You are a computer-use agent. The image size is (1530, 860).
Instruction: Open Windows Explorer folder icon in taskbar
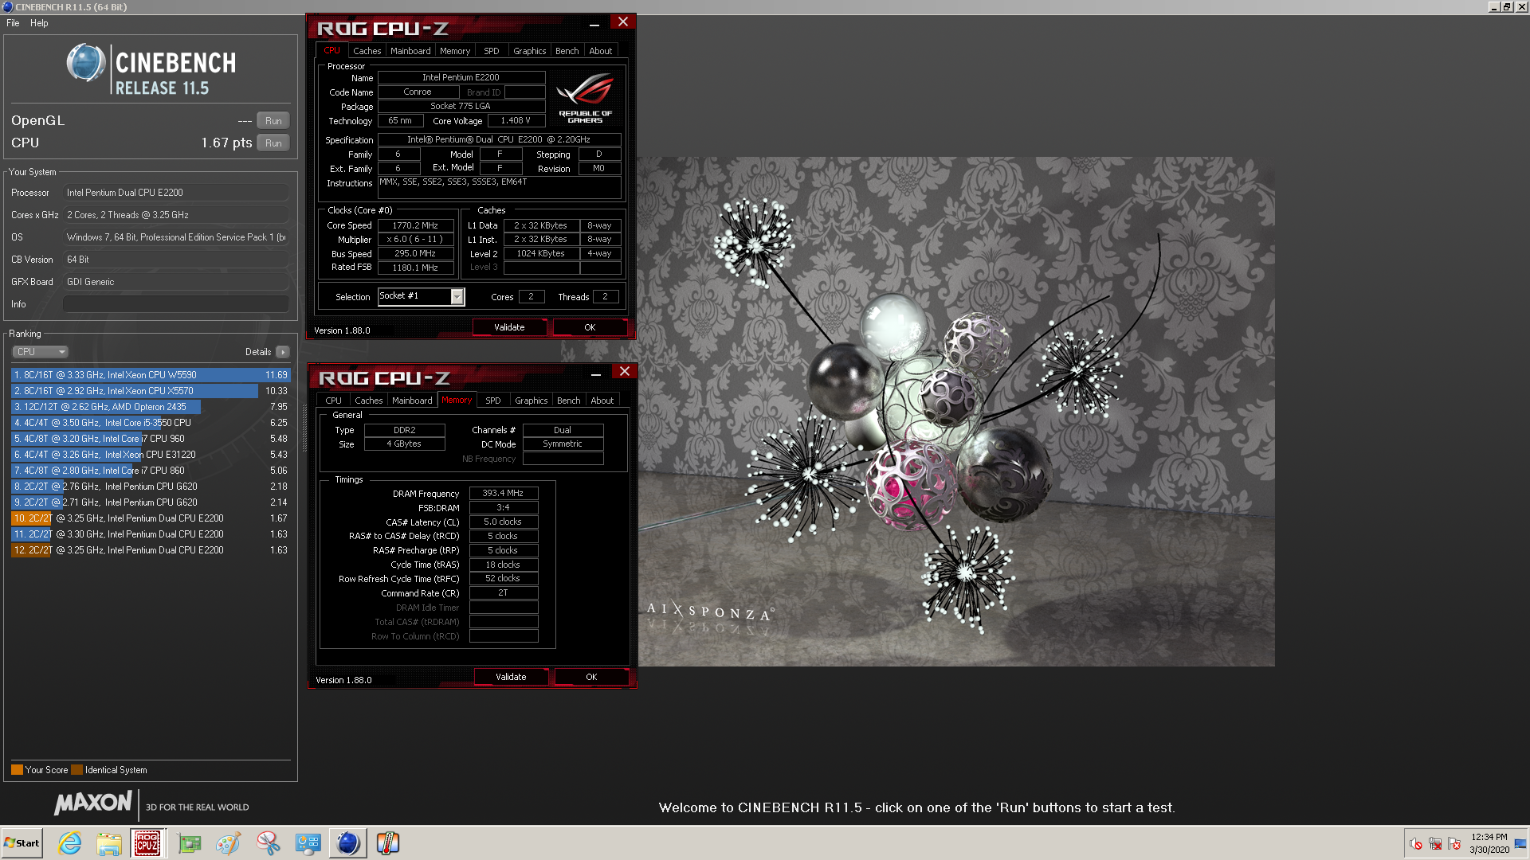click(x=109, y=842)
